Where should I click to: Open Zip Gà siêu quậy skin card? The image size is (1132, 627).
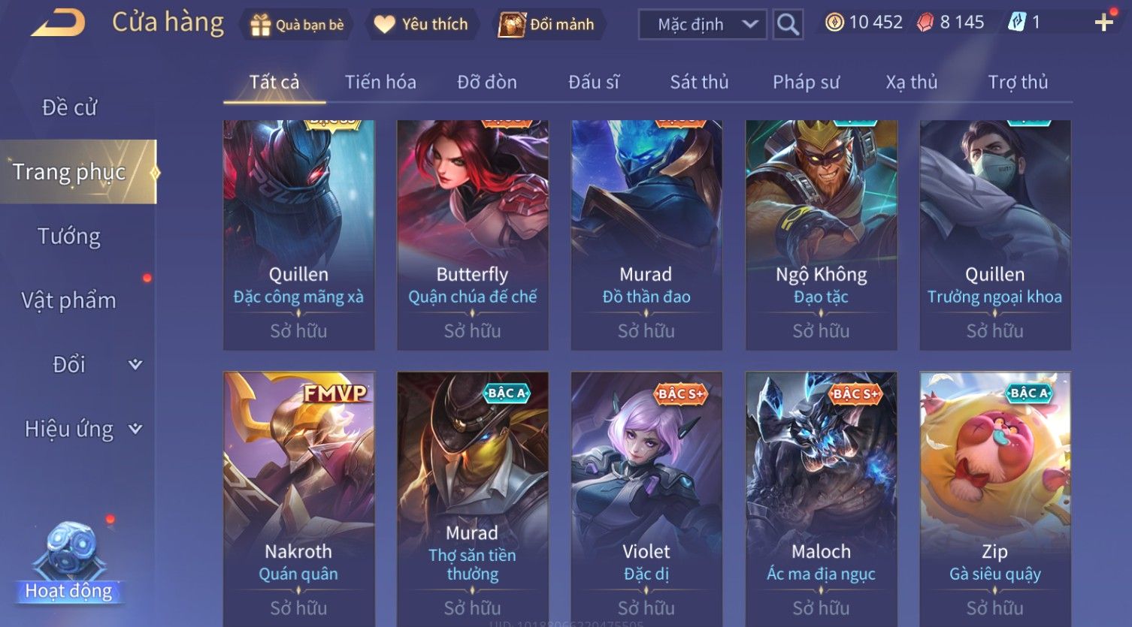(x=995, y=499)
